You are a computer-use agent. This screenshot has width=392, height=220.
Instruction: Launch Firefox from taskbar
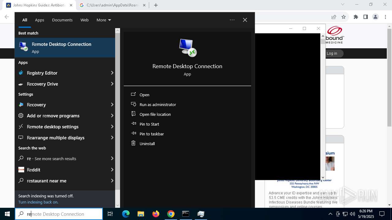pyautogui.click(x=156, y=214)
